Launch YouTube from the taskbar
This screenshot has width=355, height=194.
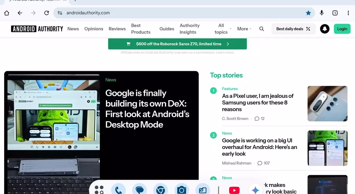[234, 190]
